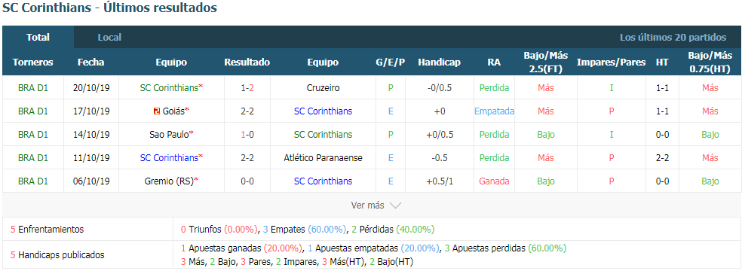Open the 0-0 result of Gremio match
The image size is (742, 274).
pos(247,181)
